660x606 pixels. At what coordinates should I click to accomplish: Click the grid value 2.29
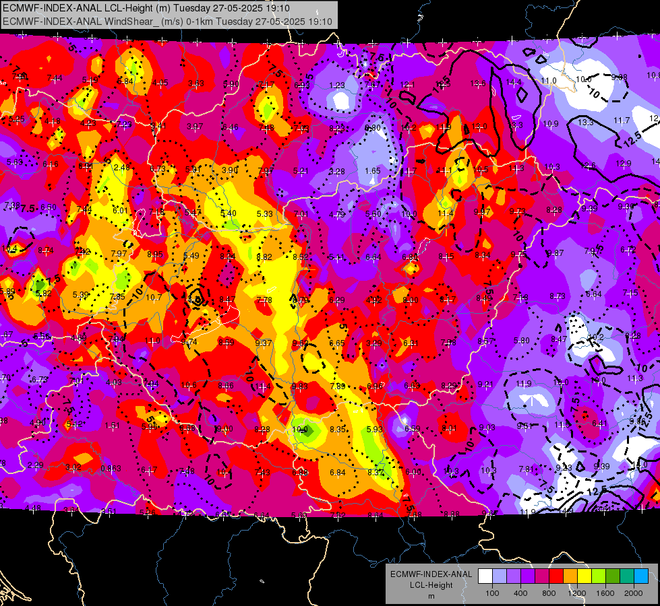35,465
